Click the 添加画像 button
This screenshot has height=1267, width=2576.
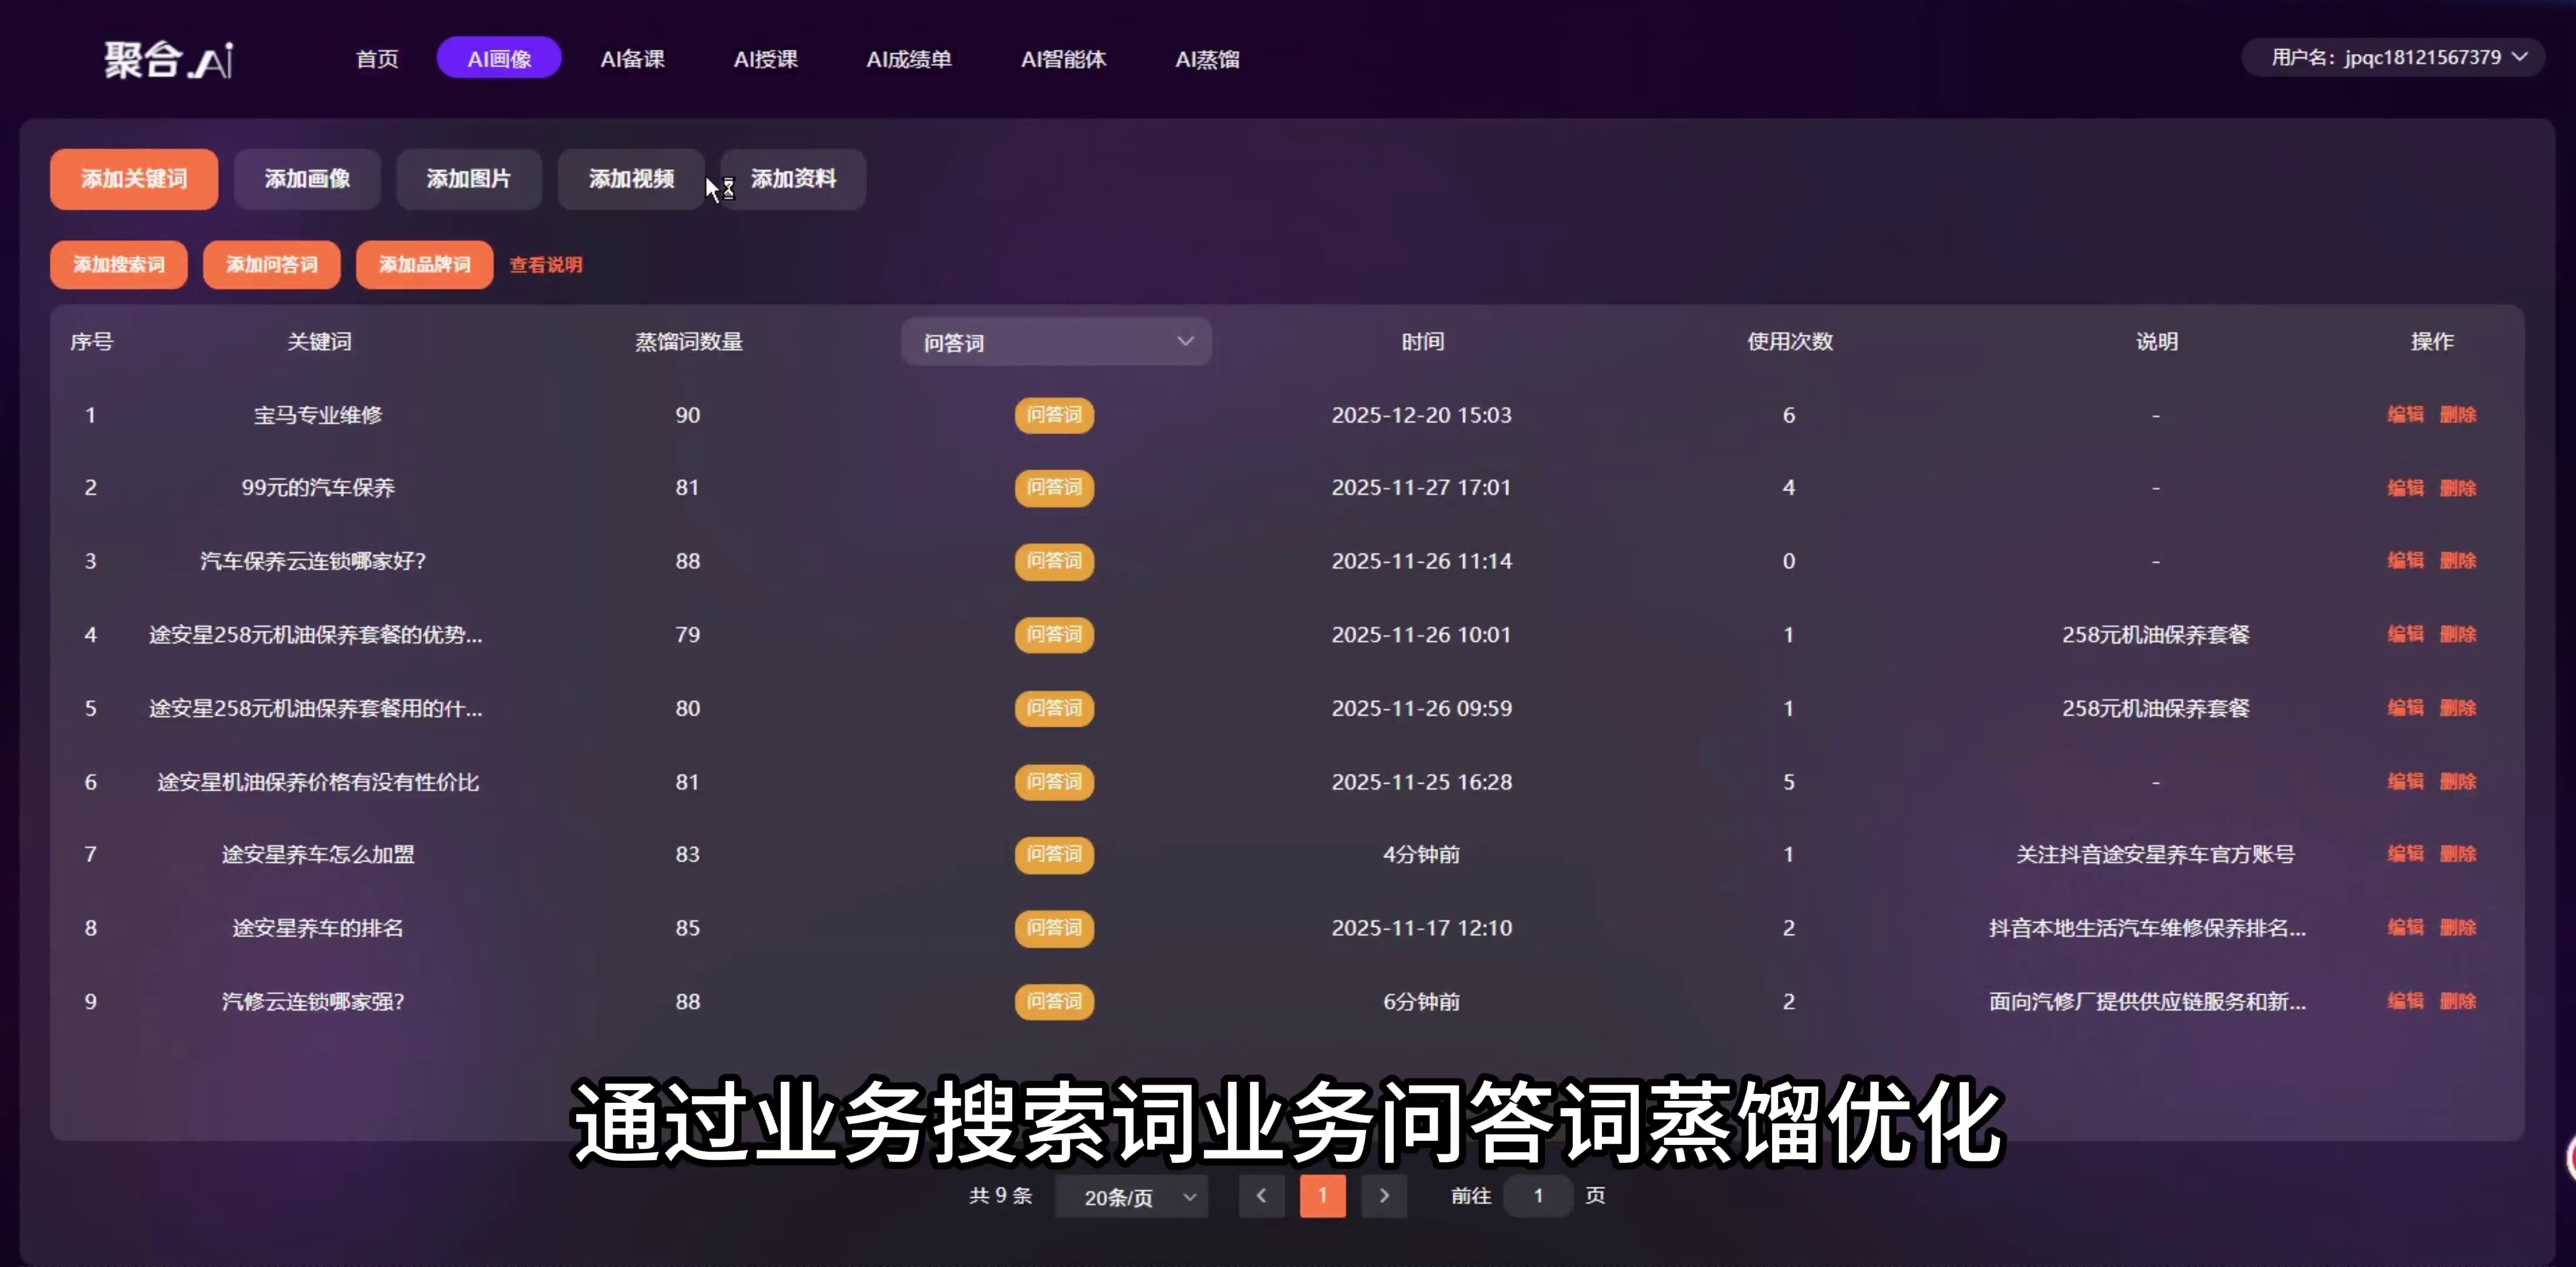[306, 179]
